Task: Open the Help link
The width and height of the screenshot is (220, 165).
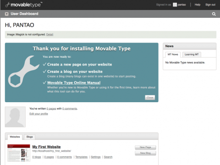Action: 198,5
